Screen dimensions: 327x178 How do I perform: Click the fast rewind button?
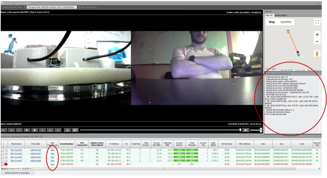[11, 130]
